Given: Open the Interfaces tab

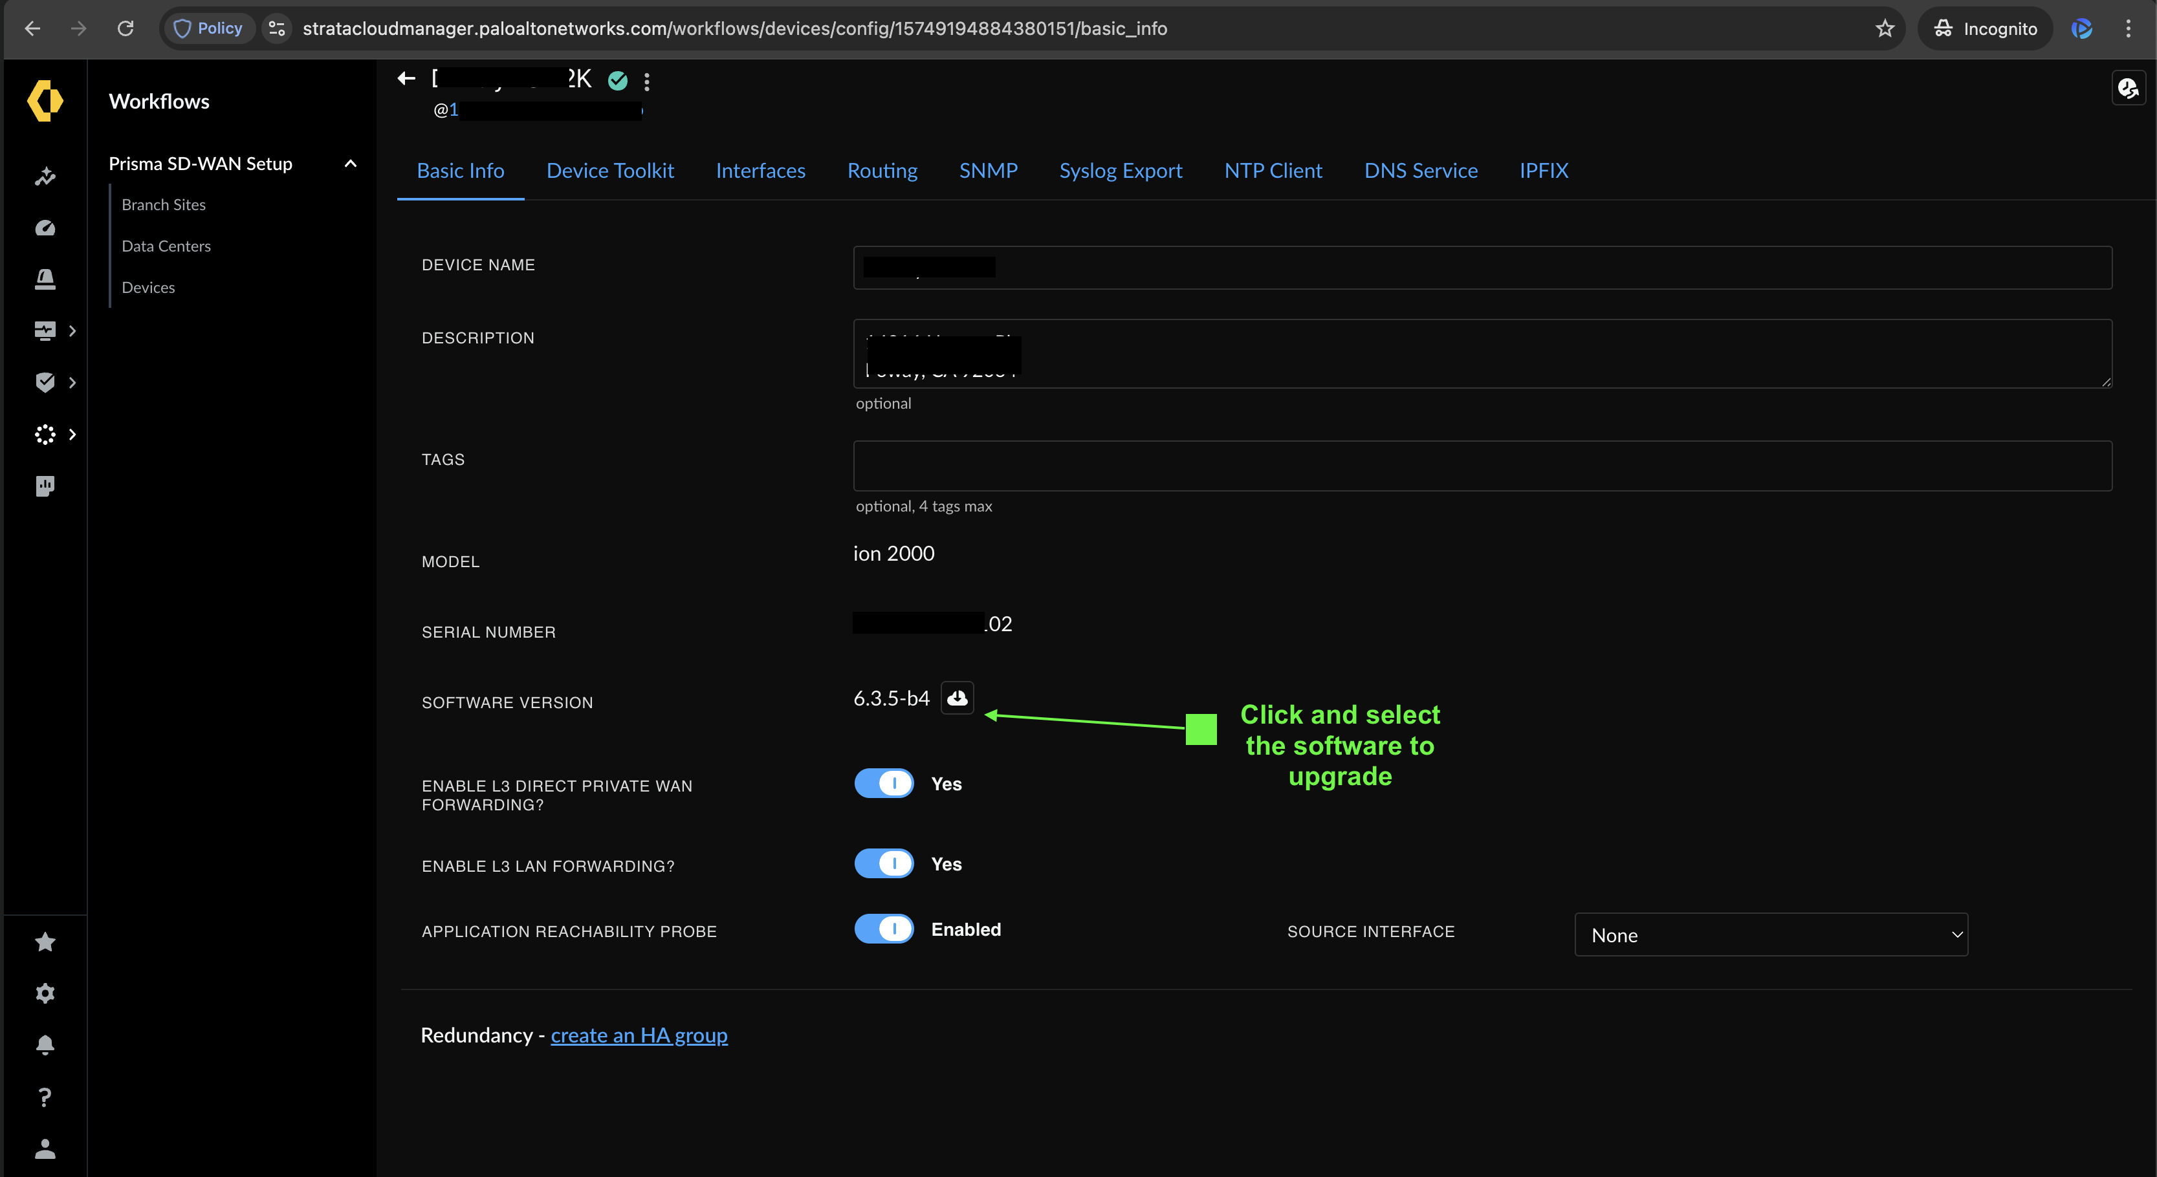Looking at the screenshot, I should pos(760,171).
